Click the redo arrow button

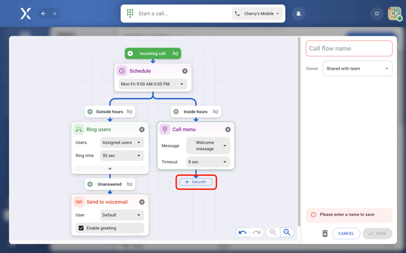point(257,232)
